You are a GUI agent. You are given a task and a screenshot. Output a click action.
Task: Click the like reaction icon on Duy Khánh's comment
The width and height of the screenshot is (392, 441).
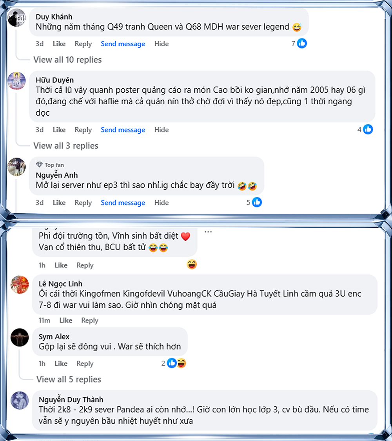(302, 44)
